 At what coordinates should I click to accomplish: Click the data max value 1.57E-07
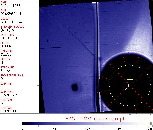[7, 95]
